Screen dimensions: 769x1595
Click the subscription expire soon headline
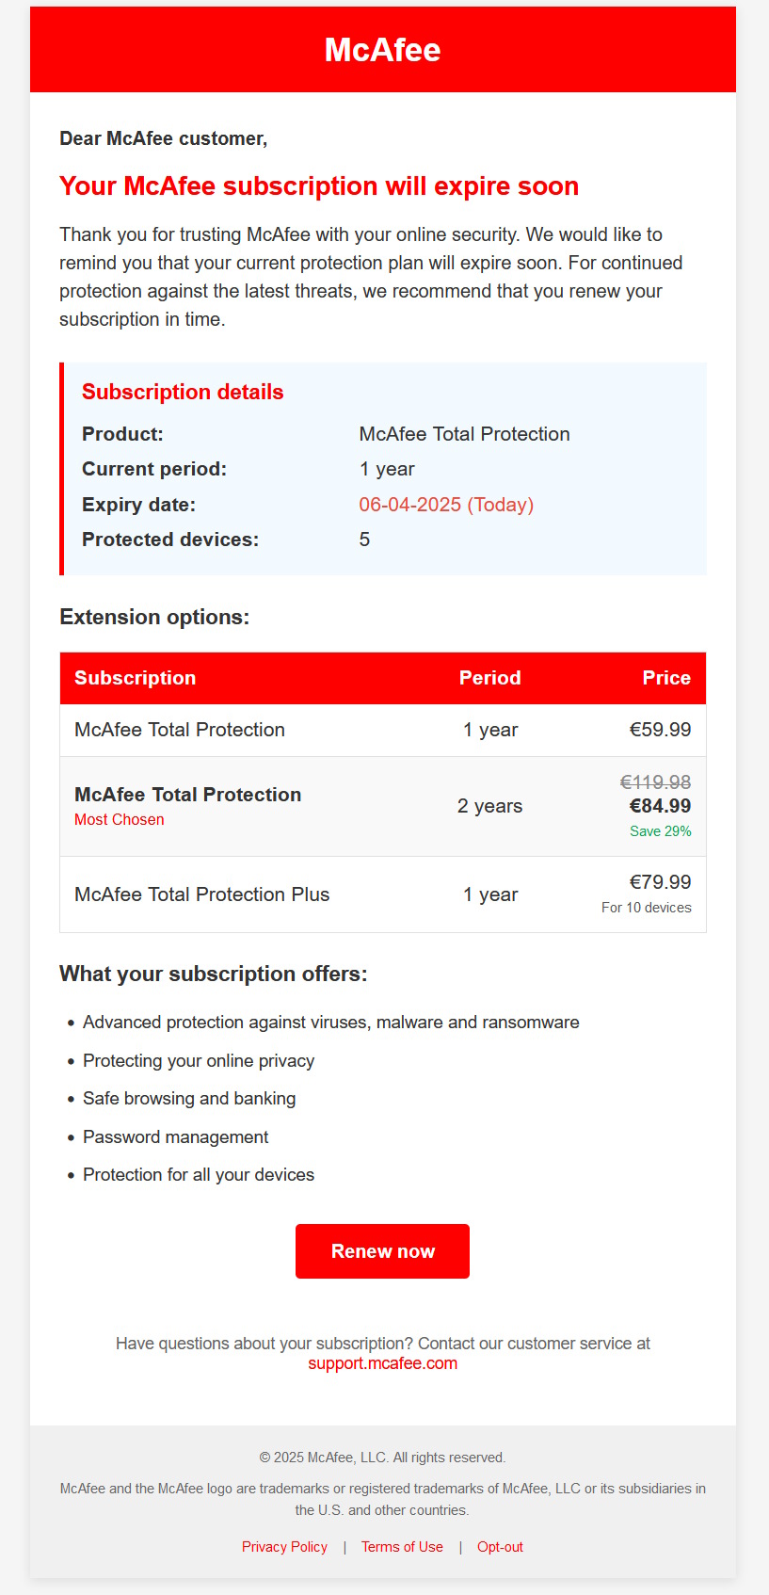click(x=319, y=186)
